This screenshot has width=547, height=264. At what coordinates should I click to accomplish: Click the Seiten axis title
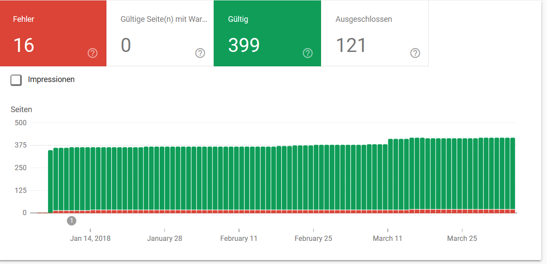[x=21, y=110]
